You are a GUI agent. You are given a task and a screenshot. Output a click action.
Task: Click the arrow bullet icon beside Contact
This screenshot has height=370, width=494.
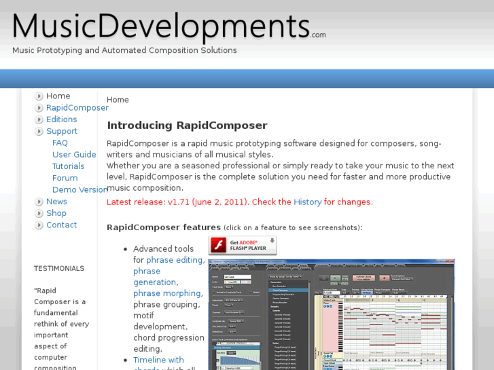pos(39,225)
